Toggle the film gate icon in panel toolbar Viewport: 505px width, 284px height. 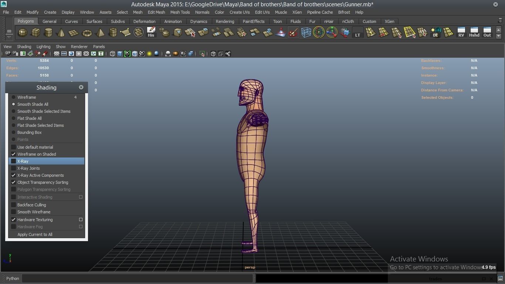64,54
